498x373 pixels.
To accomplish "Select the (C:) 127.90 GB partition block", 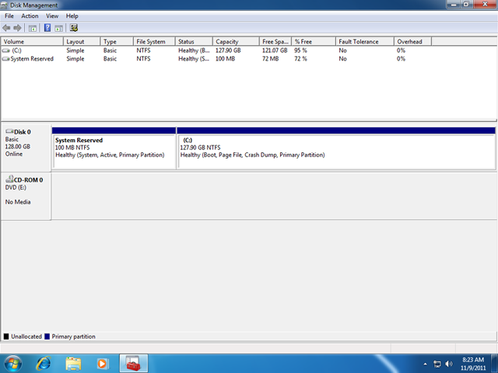I will (x=336, y=148).
